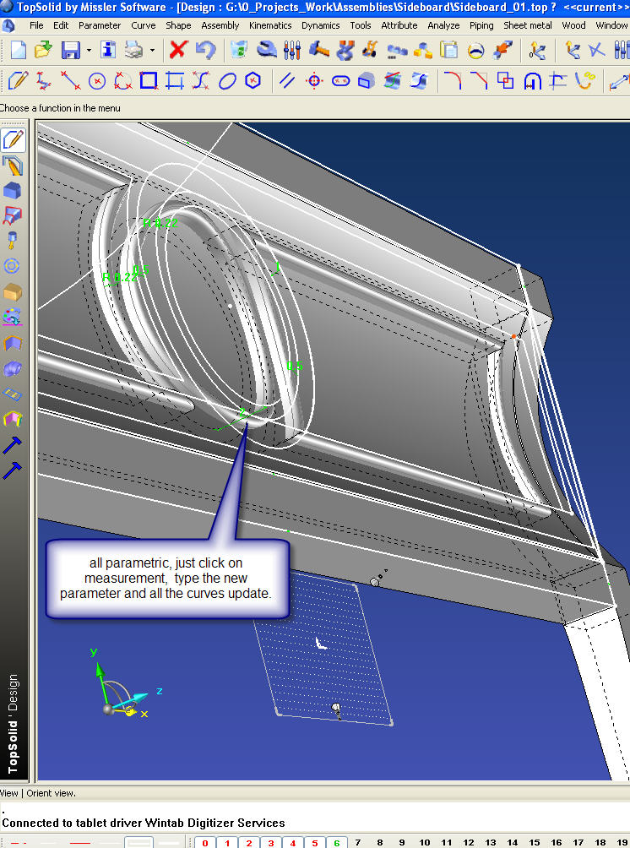Select the oblong slot curve tool
630x848 pixels.
(x=340, y=81)
